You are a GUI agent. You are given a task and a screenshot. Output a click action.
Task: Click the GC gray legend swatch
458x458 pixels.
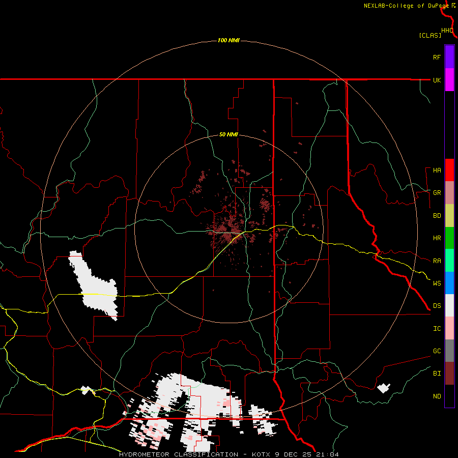(449, 351)
